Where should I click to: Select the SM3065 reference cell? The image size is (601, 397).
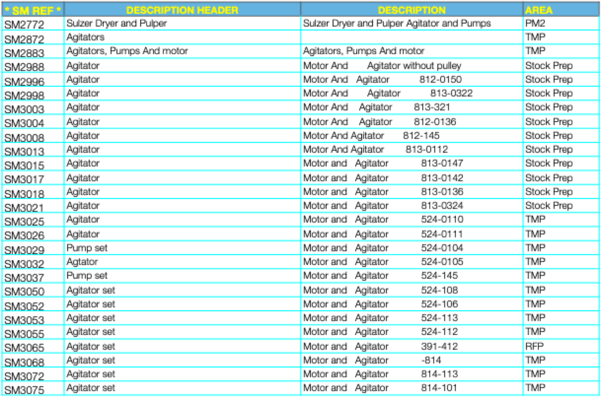[x=33, y=347]
